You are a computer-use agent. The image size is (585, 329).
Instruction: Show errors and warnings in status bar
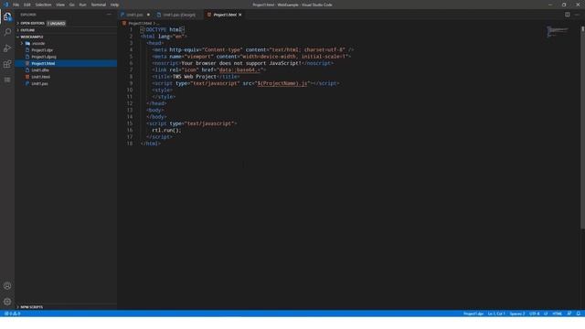coord(12,313)
